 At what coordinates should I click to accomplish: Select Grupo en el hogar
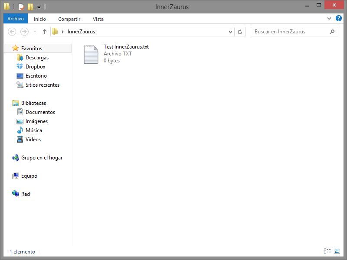[42, 158]
